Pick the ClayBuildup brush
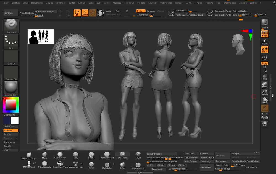Viewport: 276px width, 174px height. (60, 155)
